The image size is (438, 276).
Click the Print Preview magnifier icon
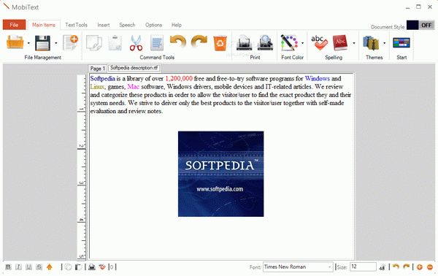click(x=265, y=42)
